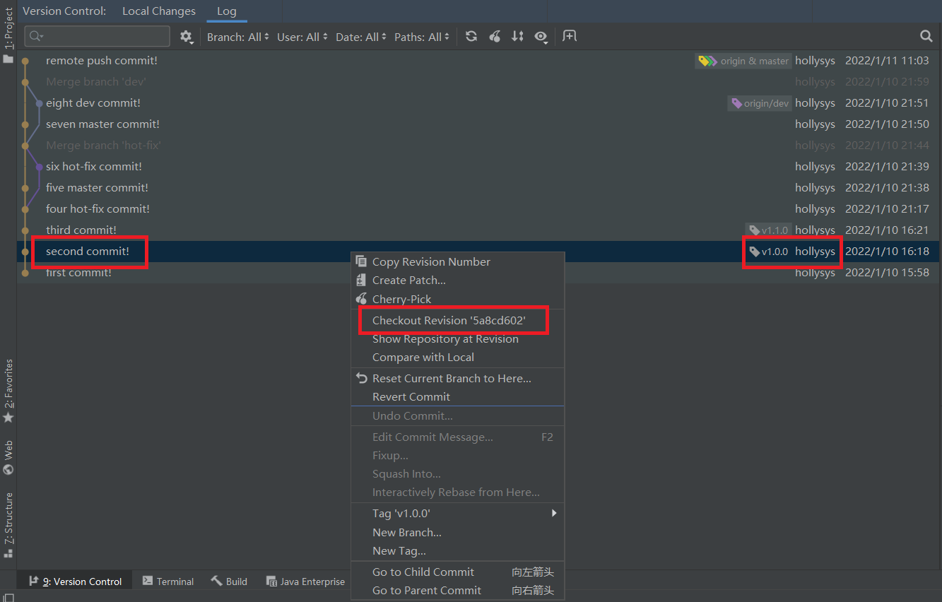Click the Reset Current Branch arrow icon
The height and width of the screenshot is (602, 942).
click(x=361, y=378)
